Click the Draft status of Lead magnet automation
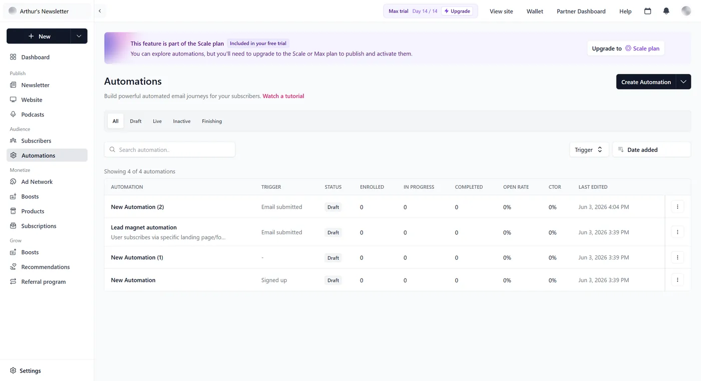 [333, 232]
